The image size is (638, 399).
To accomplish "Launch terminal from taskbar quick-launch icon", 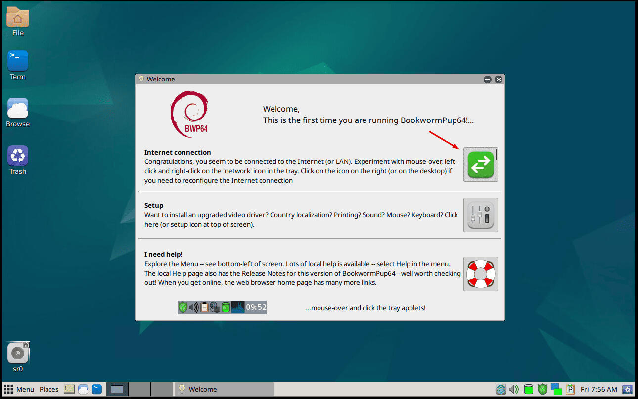I will 97,389.
